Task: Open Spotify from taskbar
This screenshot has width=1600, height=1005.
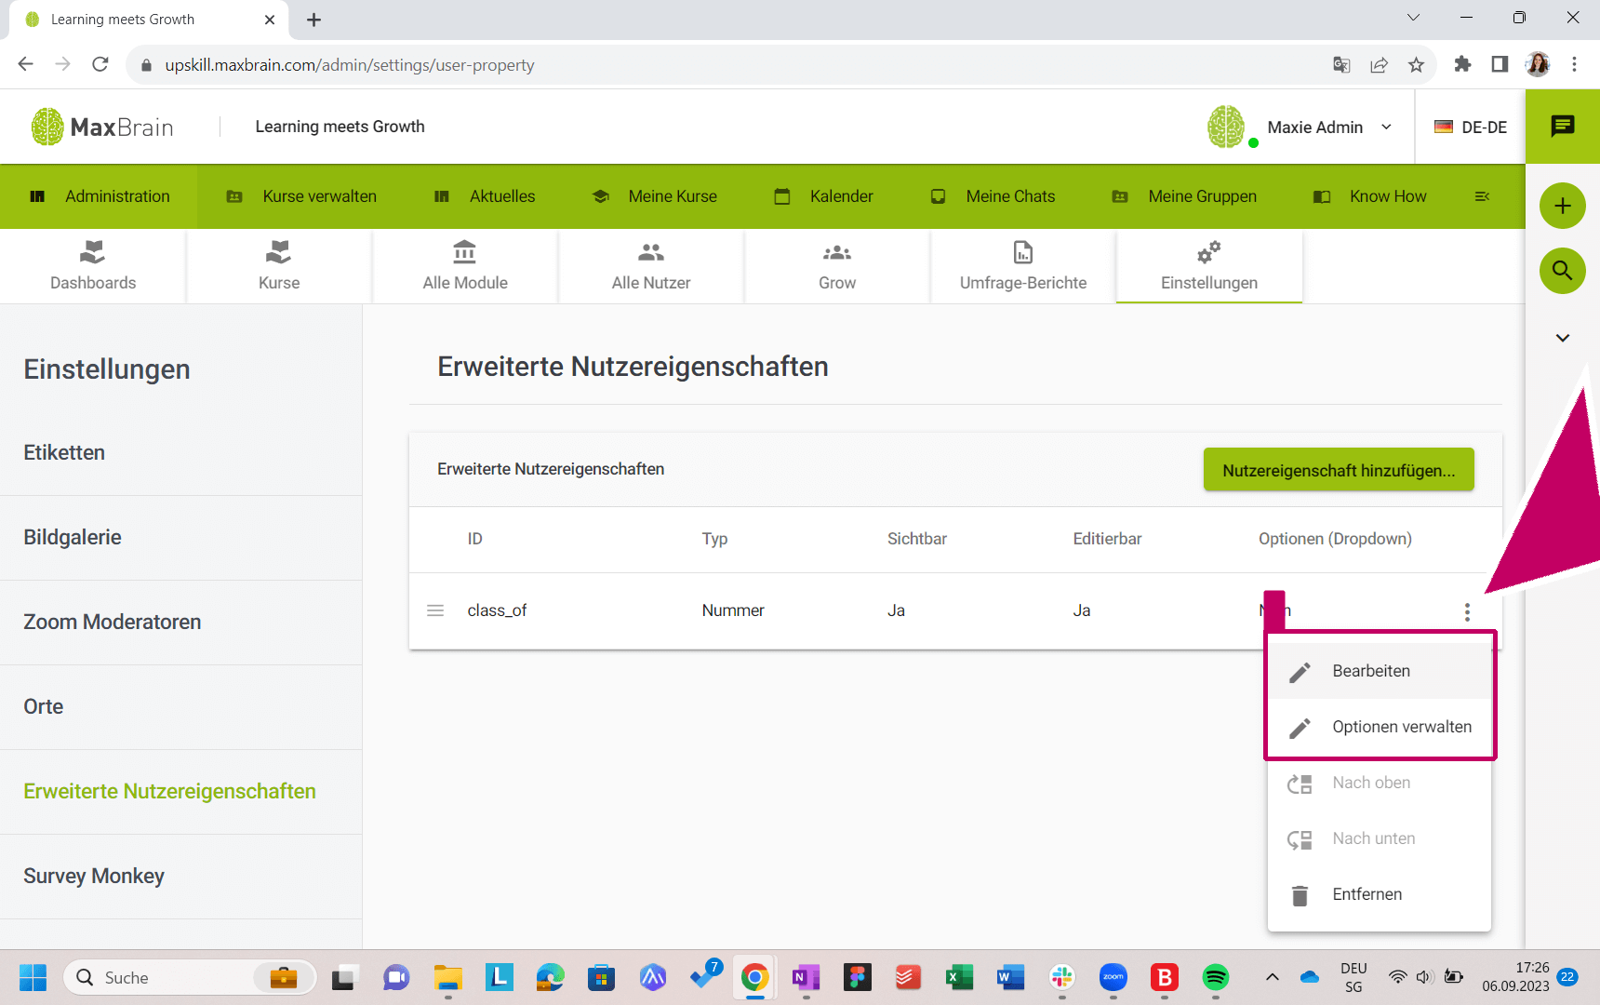Action: (x=1216, y=977)
